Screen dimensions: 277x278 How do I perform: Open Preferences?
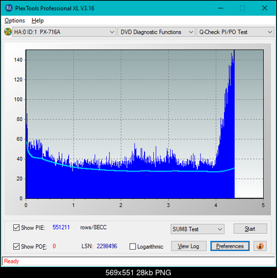(x=229, y=246)
